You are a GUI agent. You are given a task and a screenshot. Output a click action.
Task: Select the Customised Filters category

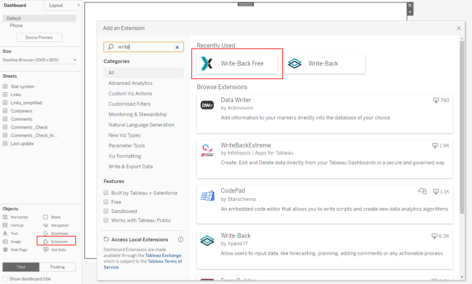click(x=129, y=104)
